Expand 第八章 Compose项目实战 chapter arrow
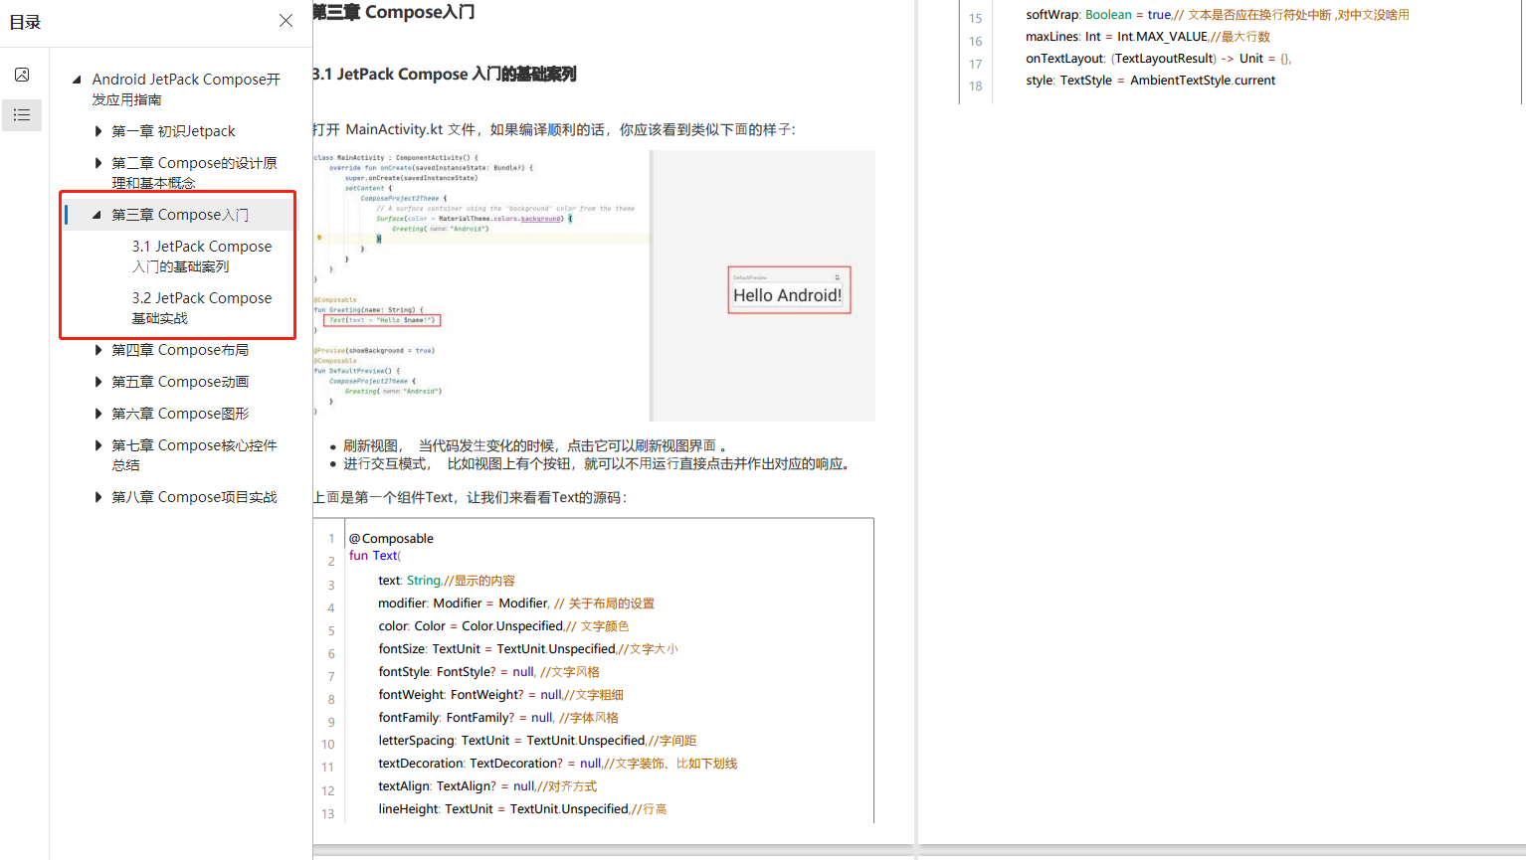The width and height of the screenshot is (1526, 860). click(x=97, y=497)
